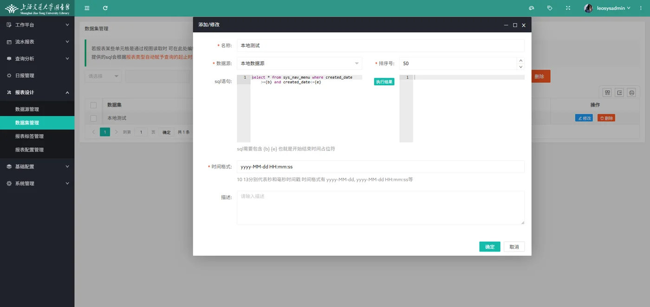Toggle the sidebar collapse hamburger icon
The width and height of the screenshot is (650, 307).
87,8
